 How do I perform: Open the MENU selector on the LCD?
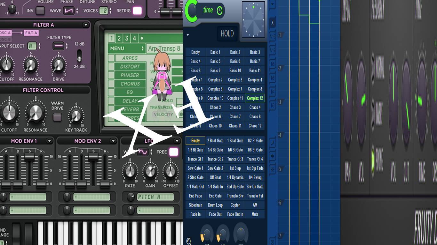pyautogui.click(x=127, y=48)
